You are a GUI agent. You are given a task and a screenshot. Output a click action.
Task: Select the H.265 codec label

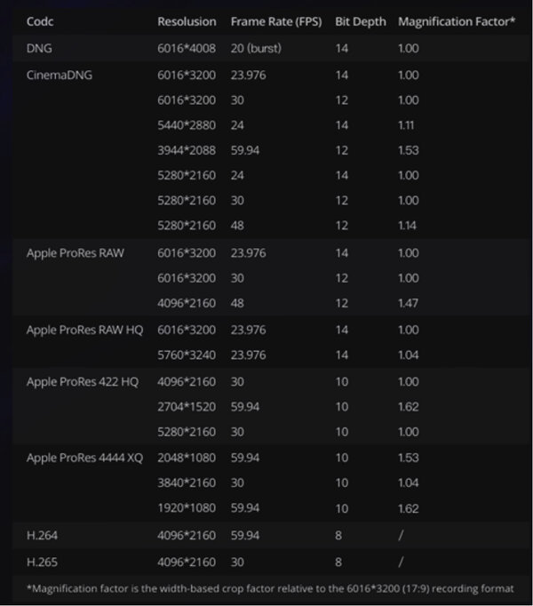point(42,562)
